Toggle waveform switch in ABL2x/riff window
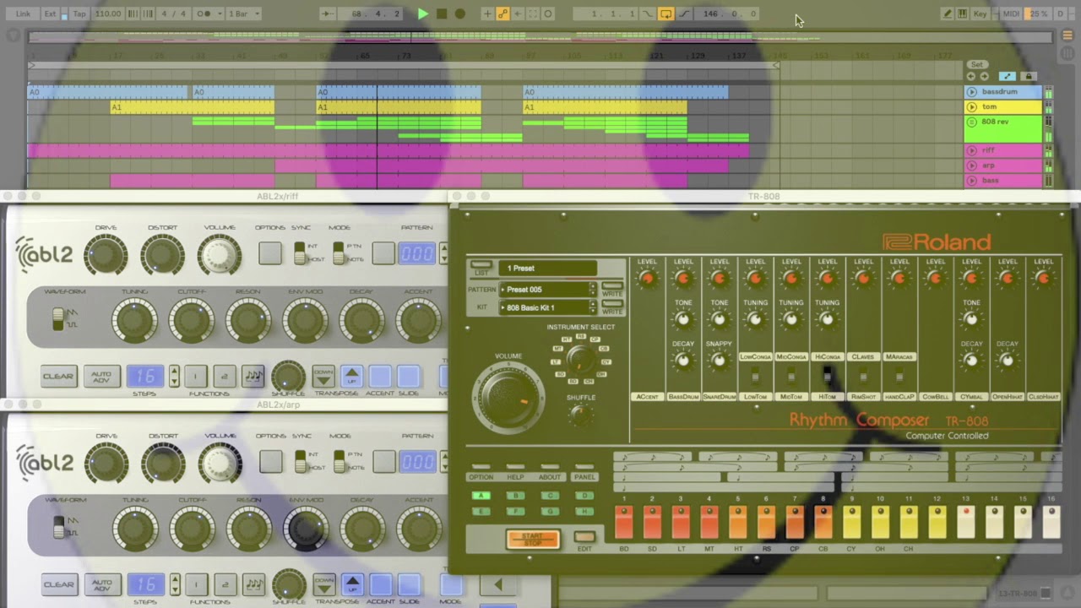The height and width of the screenshot is (608, 1081). [58, 318]
